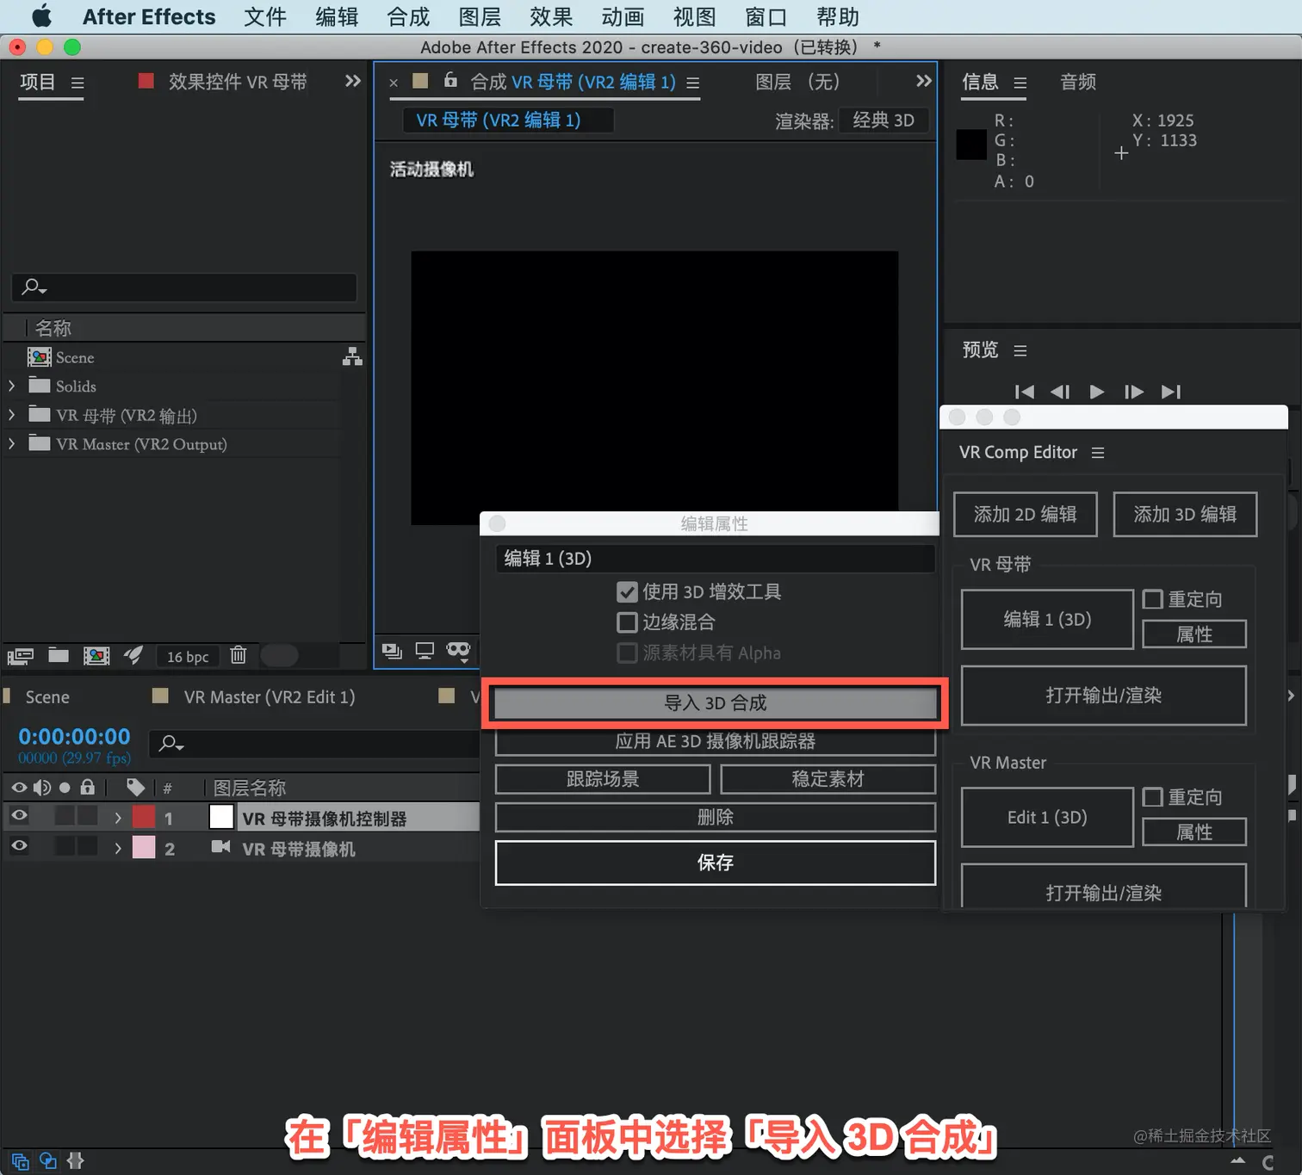Open 16 bpc color depth setting
Viewport: 1302px width, 1175px height.
coord(188,657)
